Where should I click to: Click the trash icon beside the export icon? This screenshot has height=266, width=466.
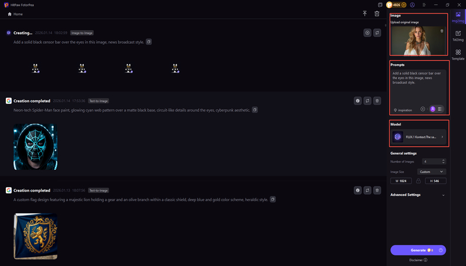tap(377, 13)
